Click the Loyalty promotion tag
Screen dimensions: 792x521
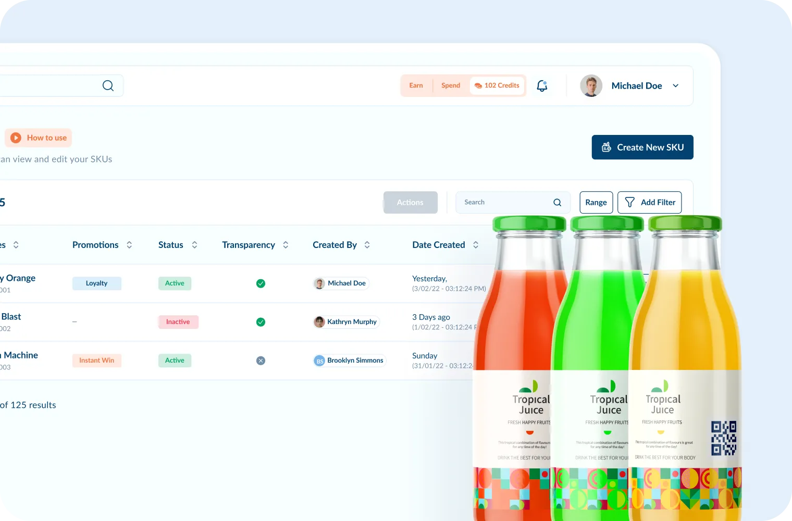tap(97, 283)
